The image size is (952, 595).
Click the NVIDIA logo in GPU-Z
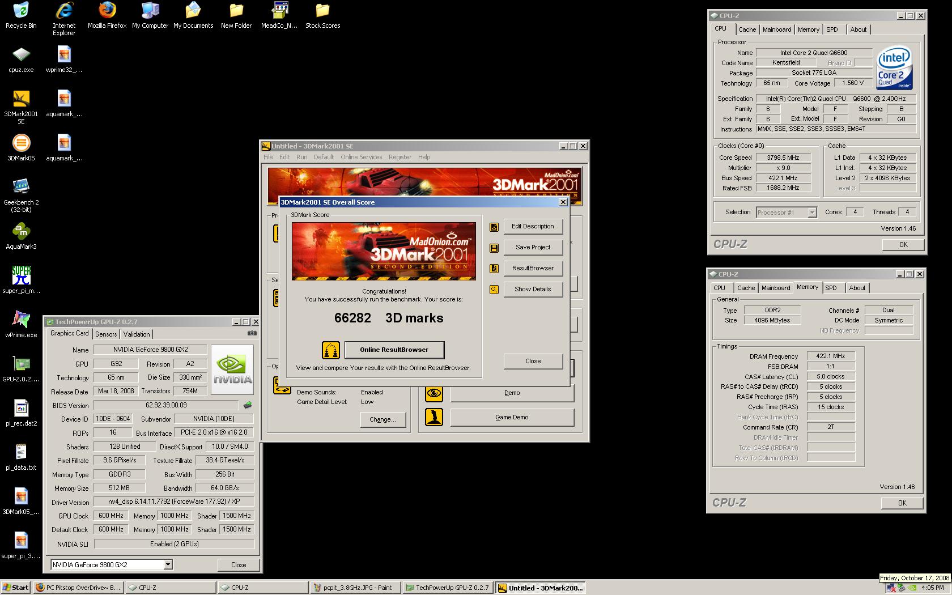tap(232, 368)
